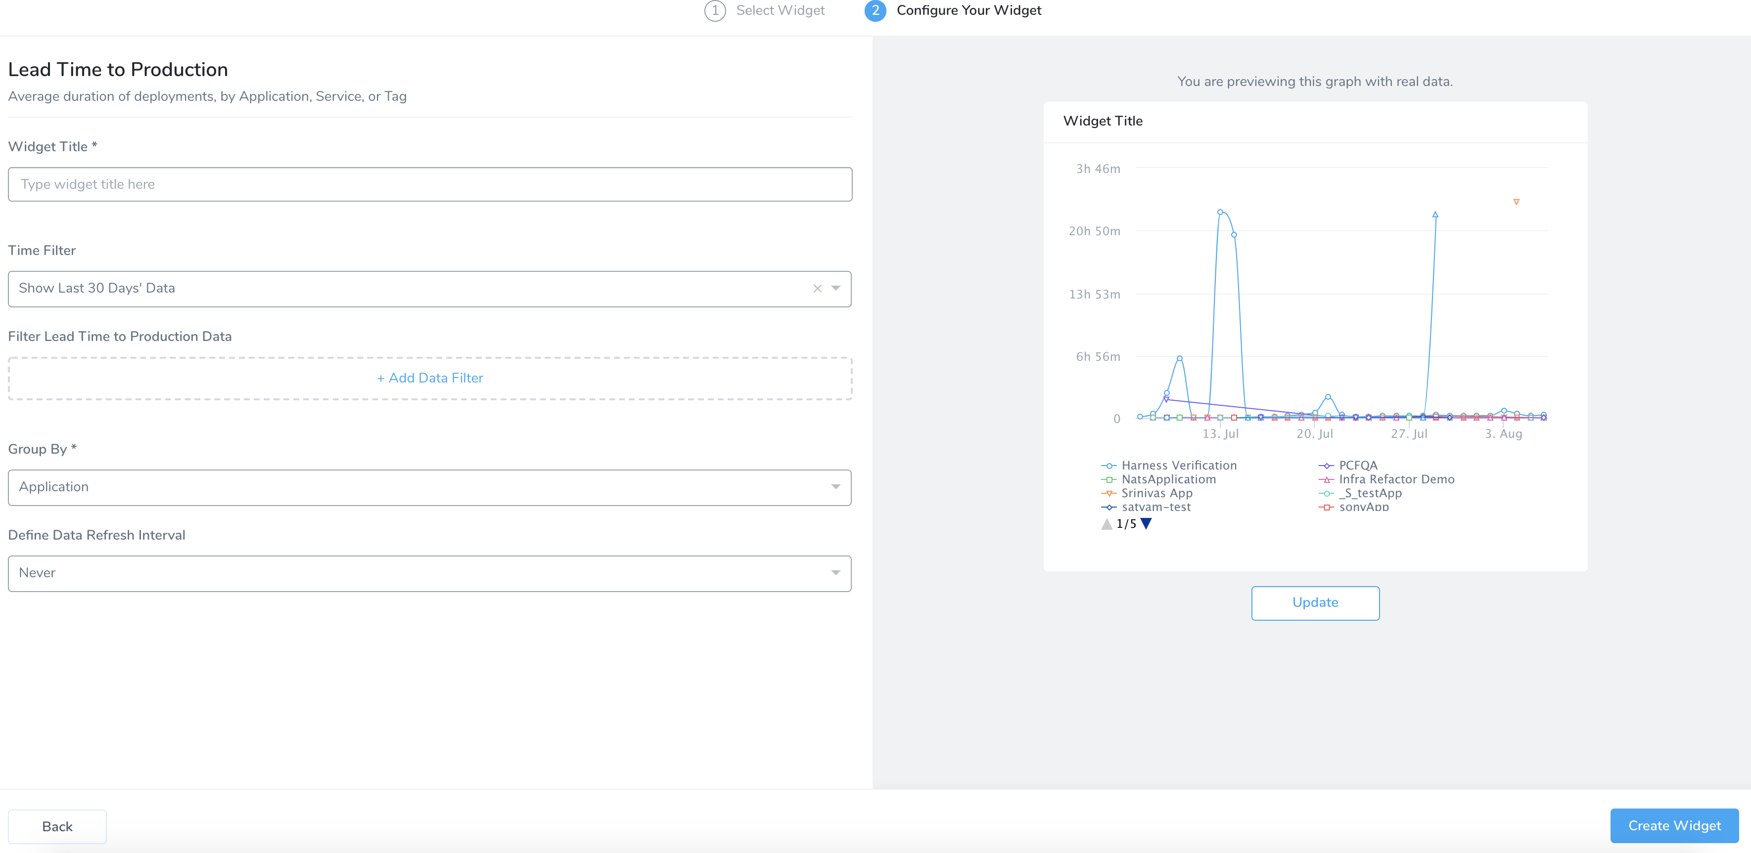1751x853 pixels.
Task: Toggle the PCFQA legend series
Action: pyautogui.click(x=1348, y=465)
